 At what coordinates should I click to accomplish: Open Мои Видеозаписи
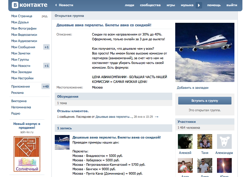pyautogui.click(x=24, y=35)
